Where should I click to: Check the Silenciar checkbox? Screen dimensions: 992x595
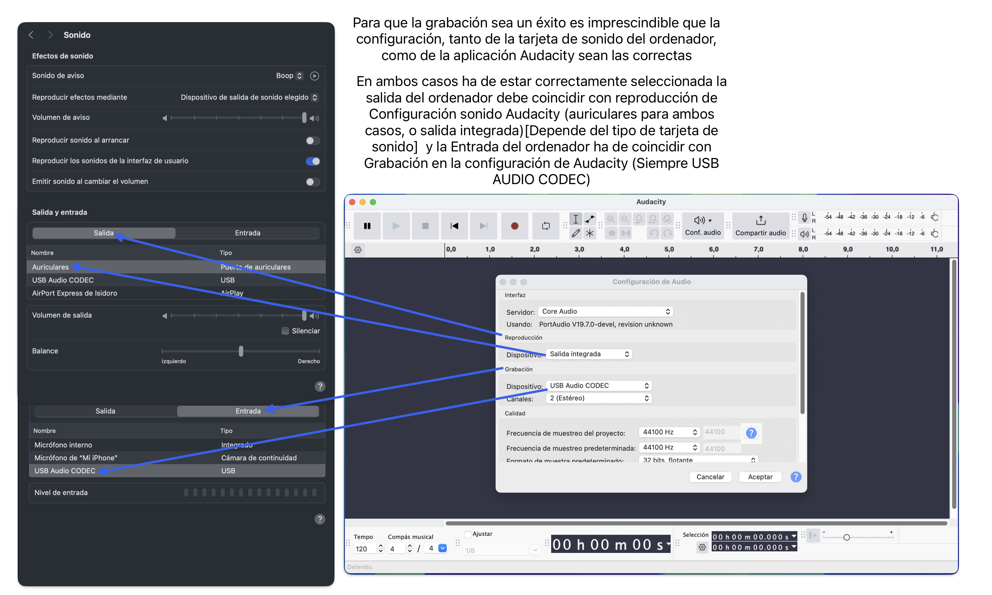[x=285, y=331]
